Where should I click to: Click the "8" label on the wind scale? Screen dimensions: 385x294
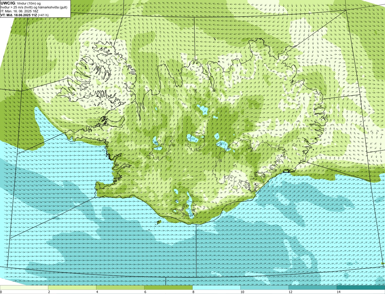point(193,292)
